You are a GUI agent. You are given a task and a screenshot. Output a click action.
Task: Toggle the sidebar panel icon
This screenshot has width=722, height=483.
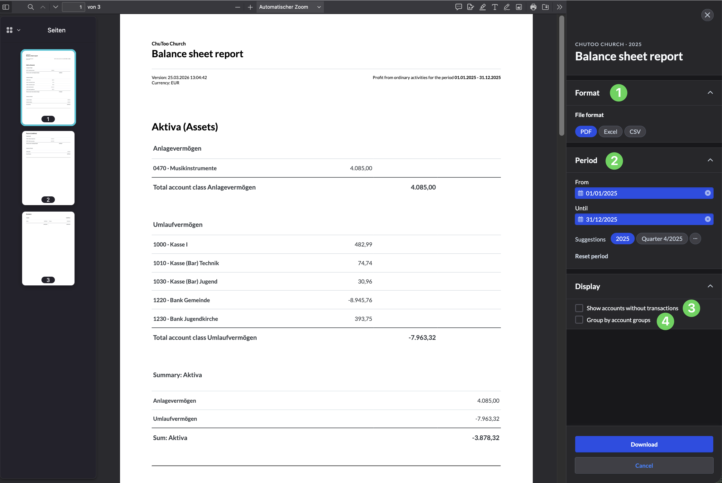point(6,7)
